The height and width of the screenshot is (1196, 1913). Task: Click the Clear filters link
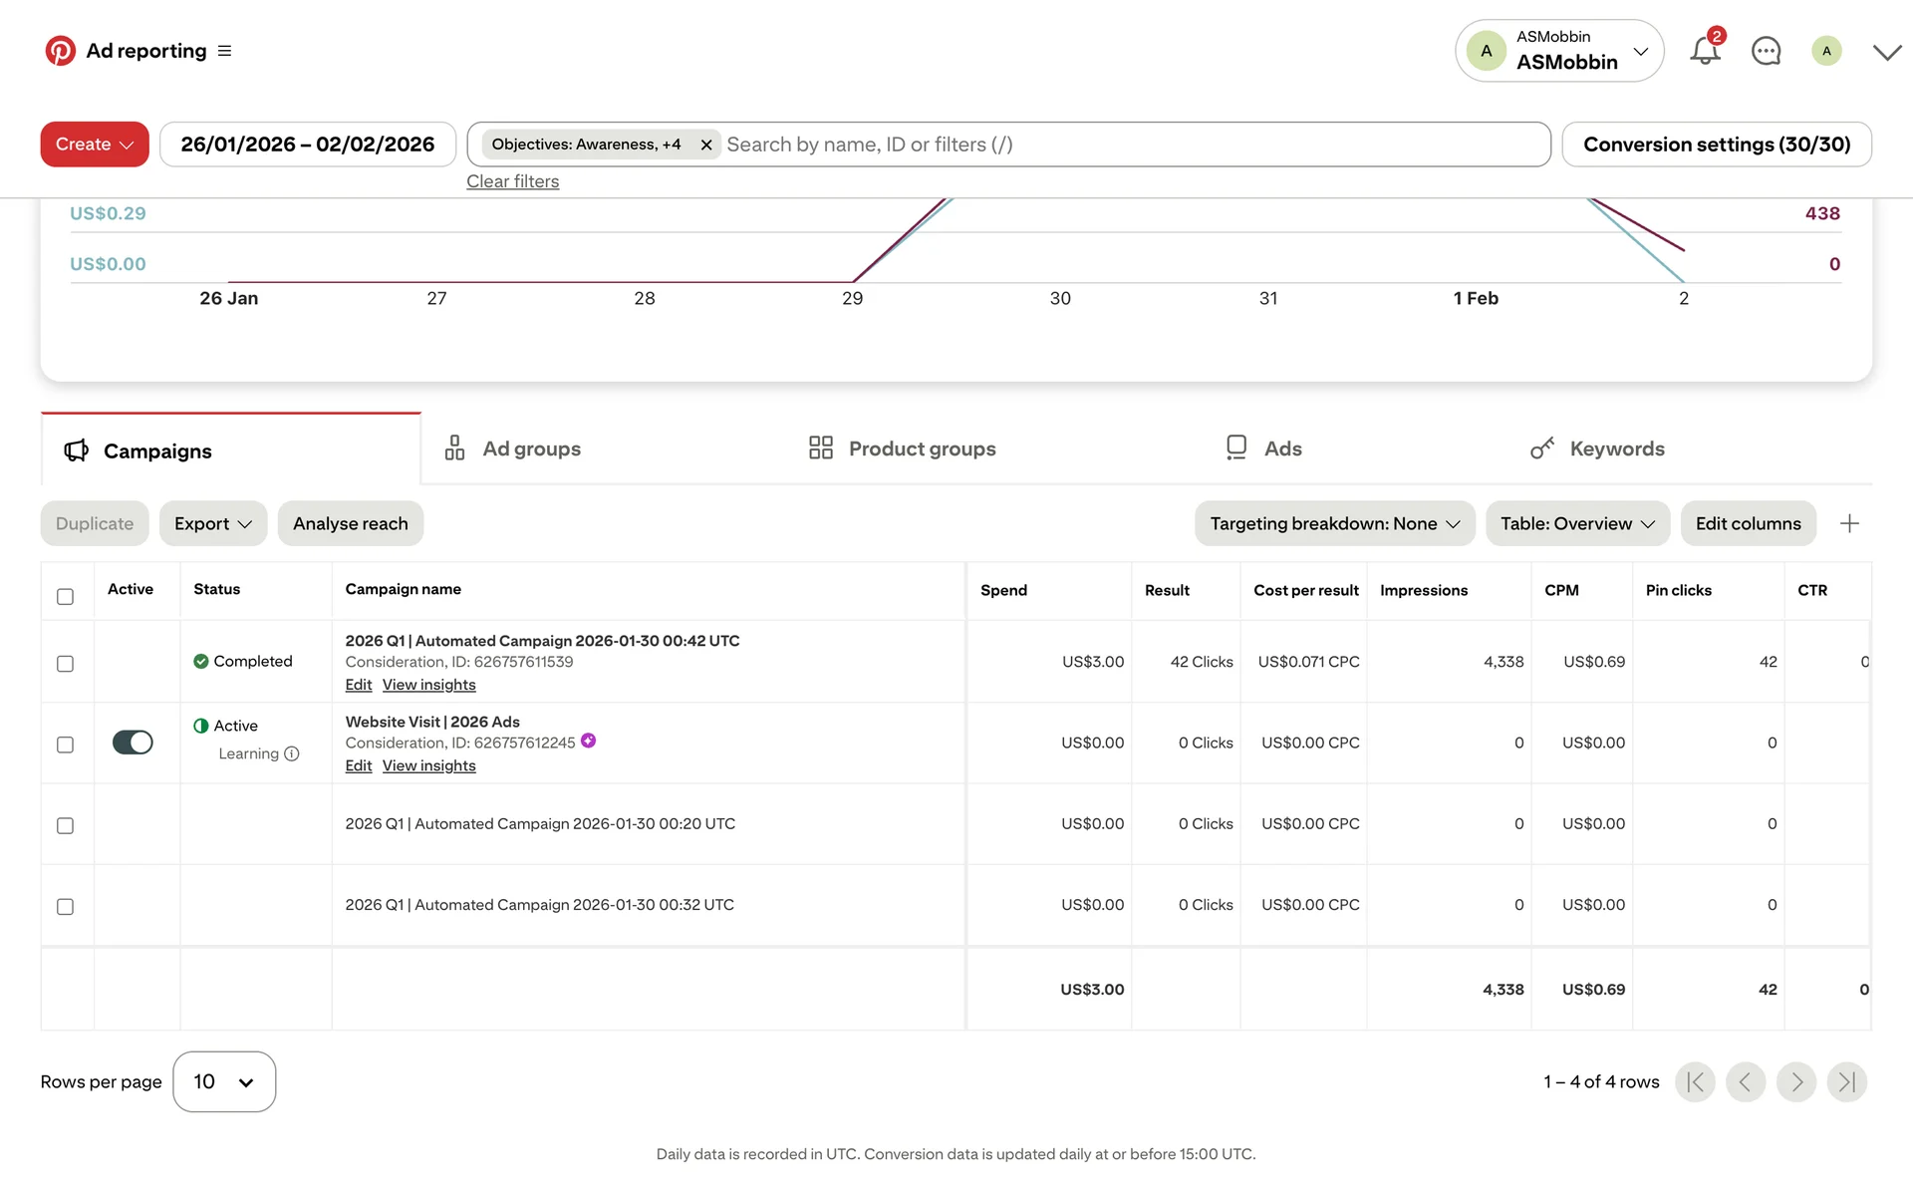point(512,182)
